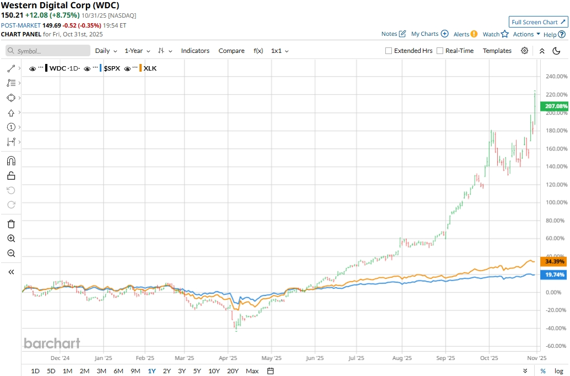
Task: Delete drawings with the trash icon
Action: 11,224
